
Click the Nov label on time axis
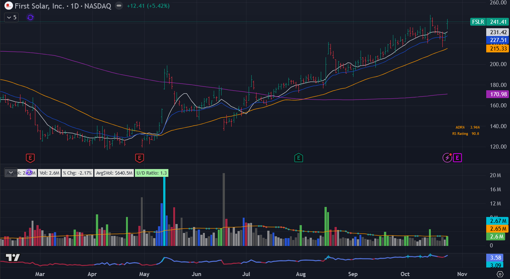(x=462, y=274)
